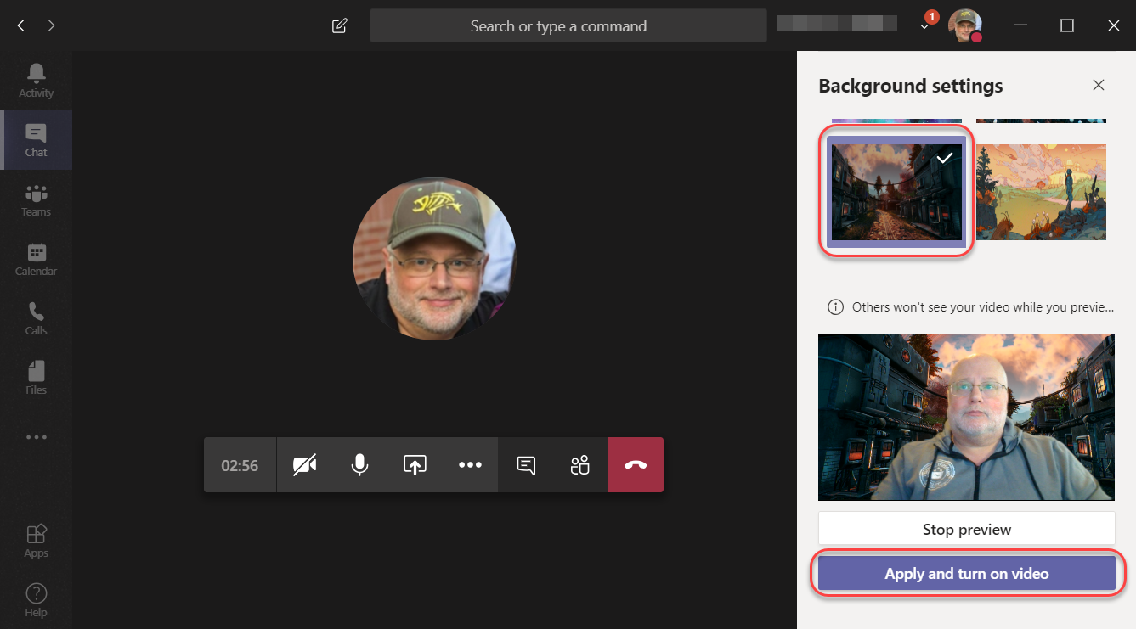Open the Apps section
Image resolution: width=1136 pixels, height=629 pixels.
tap(36, 541)
